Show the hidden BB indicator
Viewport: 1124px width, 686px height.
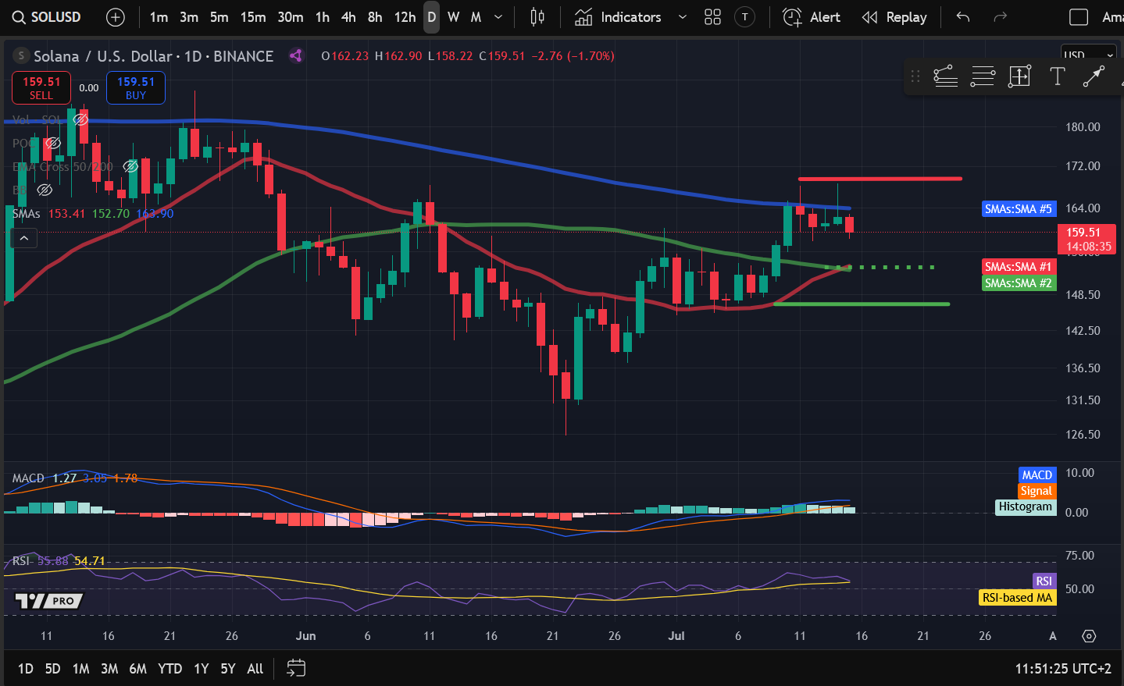45,190
